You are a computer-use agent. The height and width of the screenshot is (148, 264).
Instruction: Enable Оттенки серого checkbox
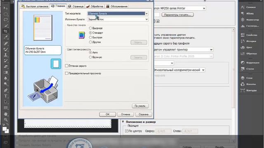tap(67, 66)
